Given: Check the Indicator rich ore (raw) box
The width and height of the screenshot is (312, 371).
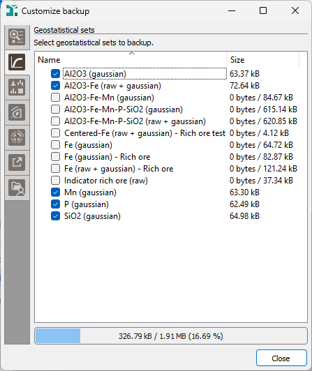Looking at the screenshot, I should (x=55, y=181).
